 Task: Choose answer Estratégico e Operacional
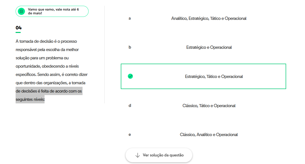[209, 47]
